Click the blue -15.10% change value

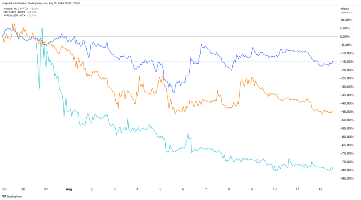coord(33,8)
